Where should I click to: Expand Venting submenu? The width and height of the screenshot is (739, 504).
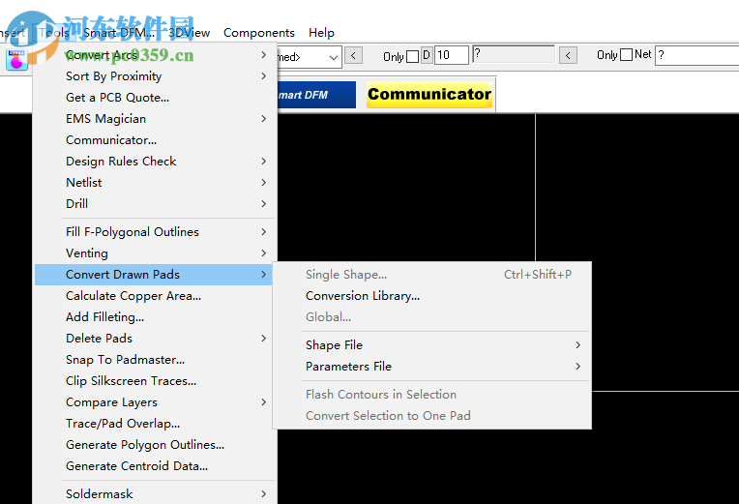pos(155,253)
